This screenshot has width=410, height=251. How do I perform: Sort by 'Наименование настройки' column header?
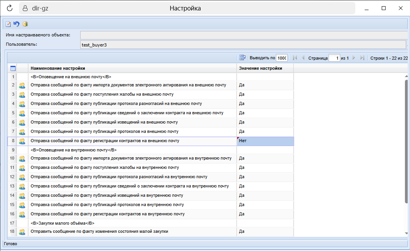point(132,69)
